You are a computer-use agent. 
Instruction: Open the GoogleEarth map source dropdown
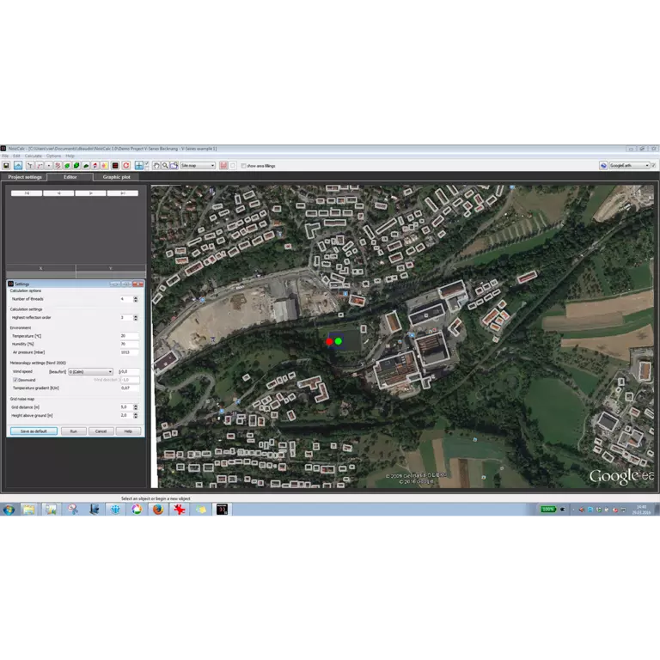pyautogui.click(x=630, y=165)
